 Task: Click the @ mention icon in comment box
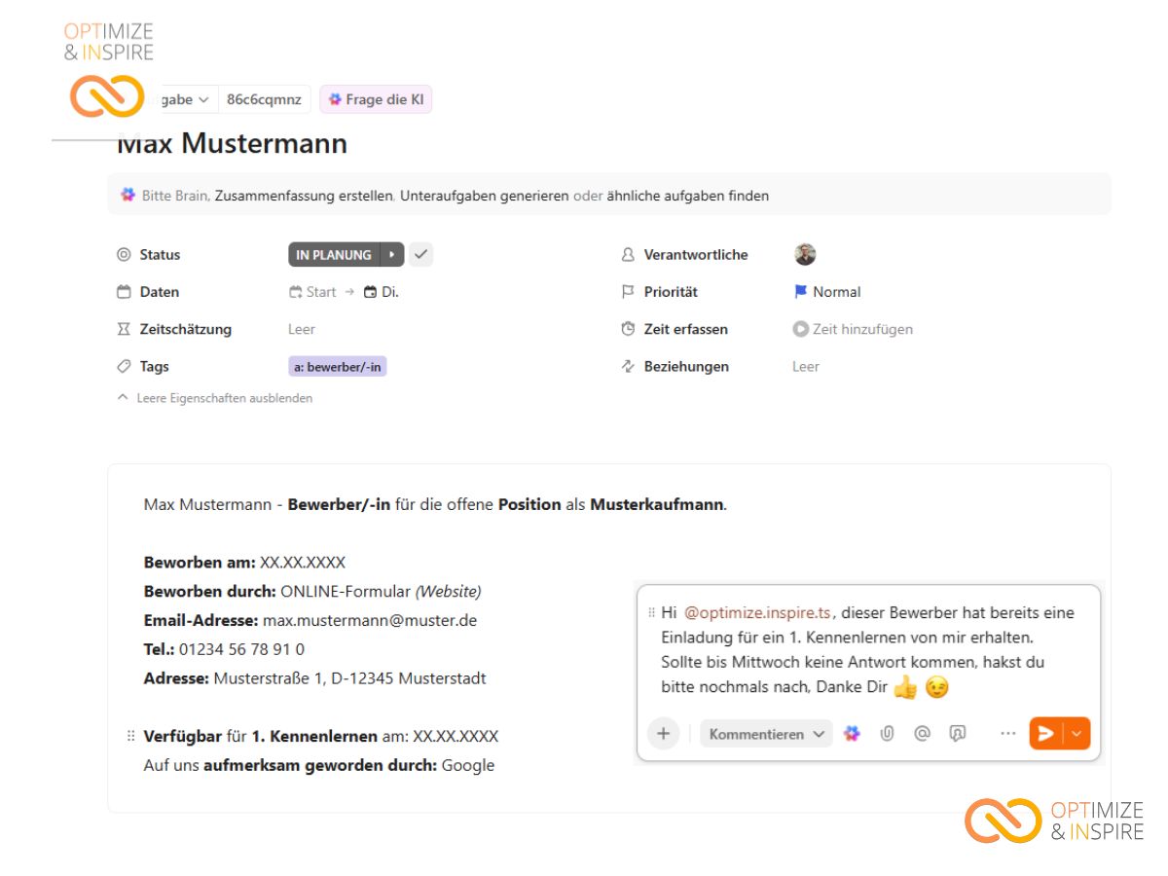pyautogui.click(x=922, y=734)
